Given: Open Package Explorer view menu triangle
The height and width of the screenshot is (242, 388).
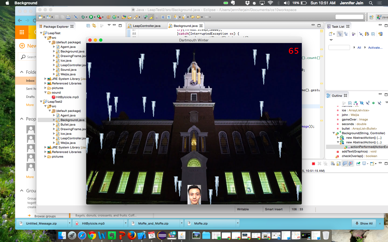Looking at the screenshot, I should 109,25.
